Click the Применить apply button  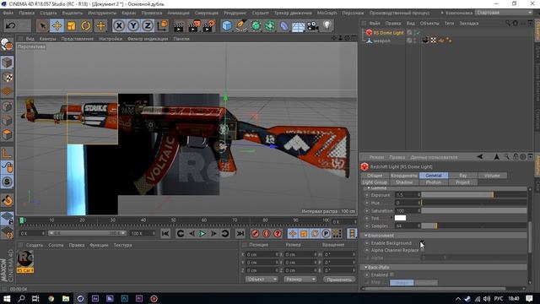click(x=339, y=280)
